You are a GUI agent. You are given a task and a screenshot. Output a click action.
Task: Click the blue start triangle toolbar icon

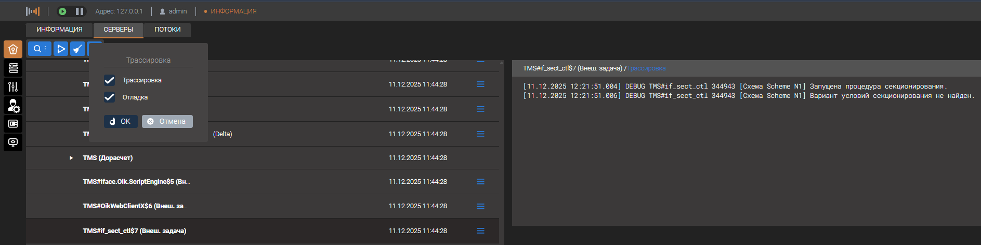[x=61, y=49]
